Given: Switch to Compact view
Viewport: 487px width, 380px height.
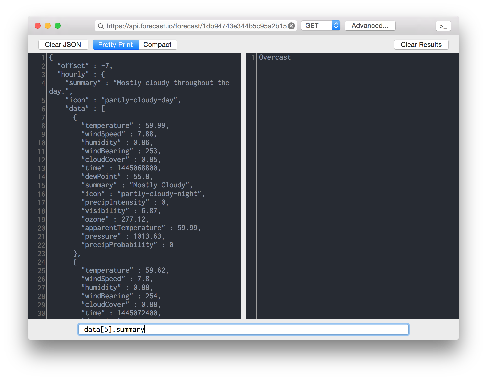Looking at the screenshot, I should pos(157,45).
